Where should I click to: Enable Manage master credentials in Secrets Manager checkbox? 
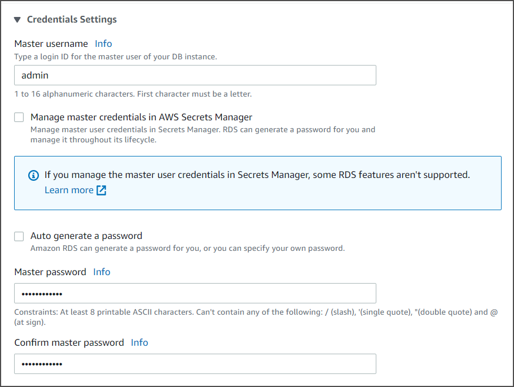19,117
